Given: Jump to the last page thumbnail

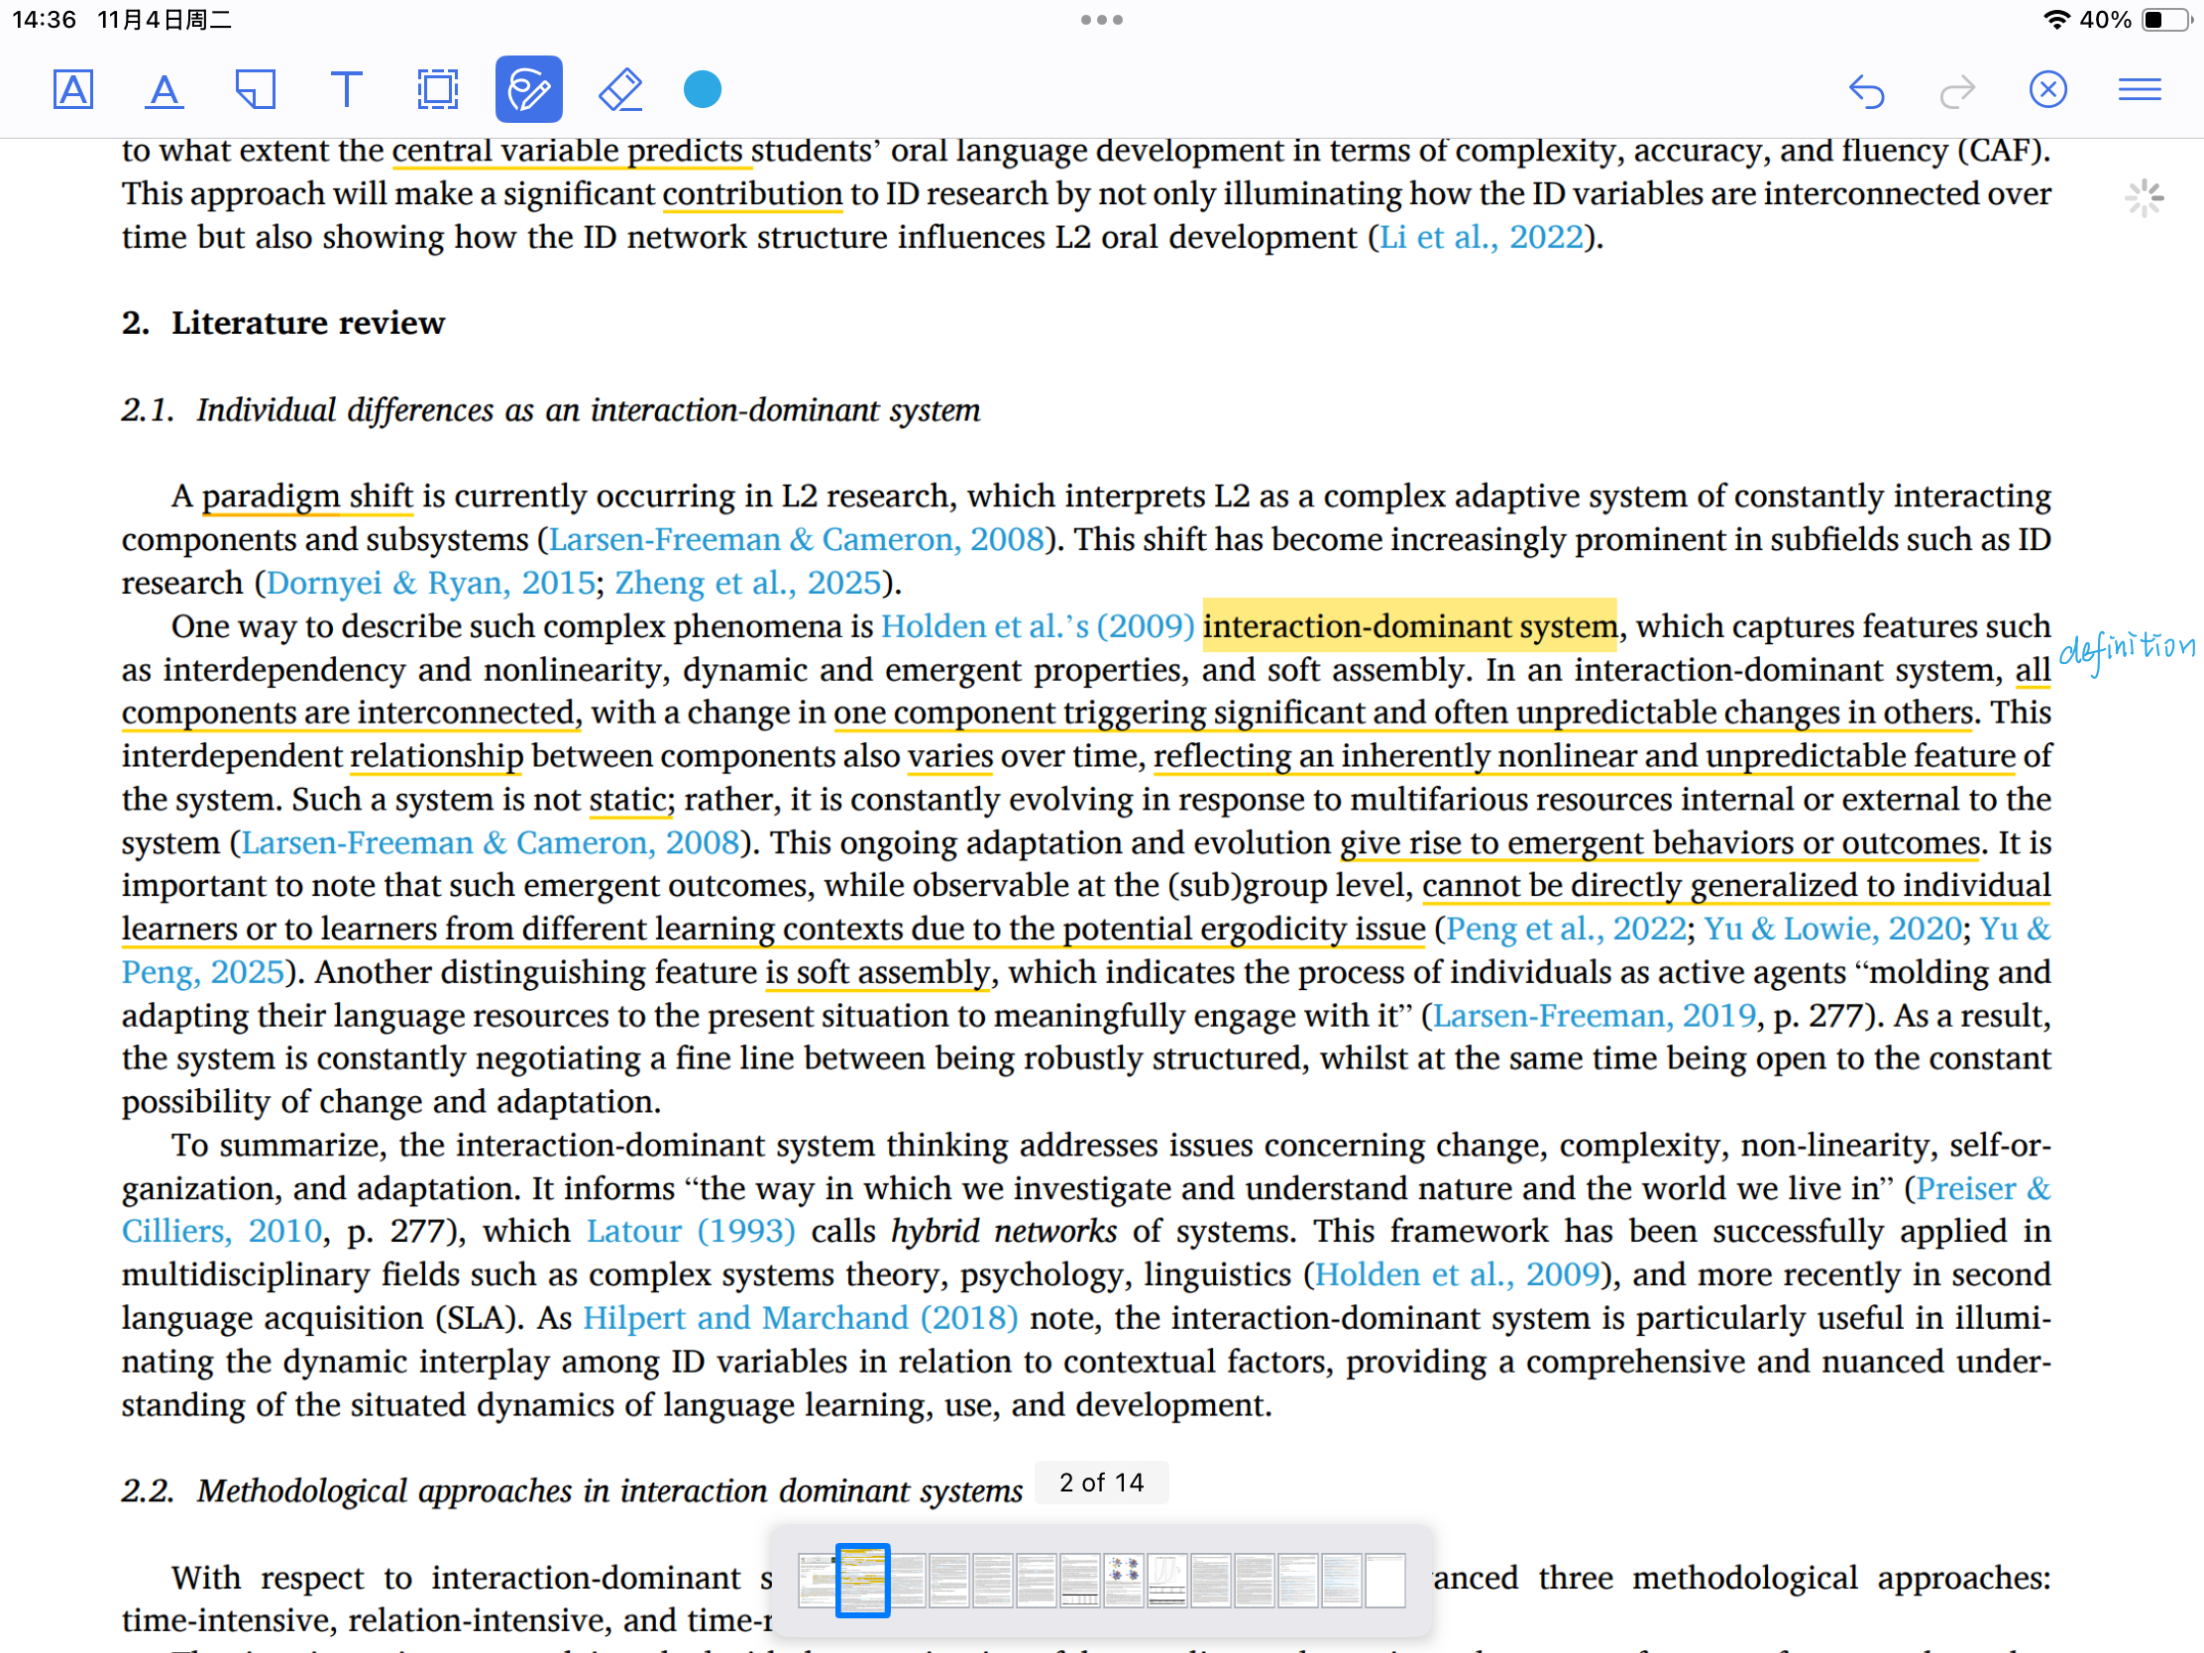Looking at the screenshot, I should 1385,1581.
